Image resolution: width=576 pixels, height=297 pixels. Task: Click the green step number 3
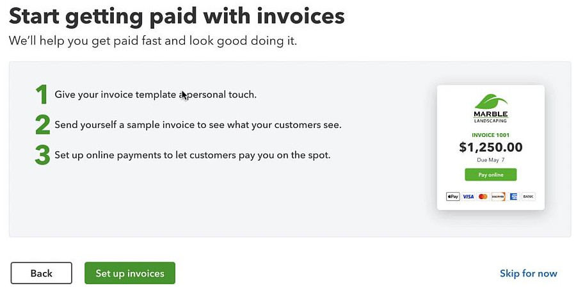pyautogui.click(x=43, y=155)
